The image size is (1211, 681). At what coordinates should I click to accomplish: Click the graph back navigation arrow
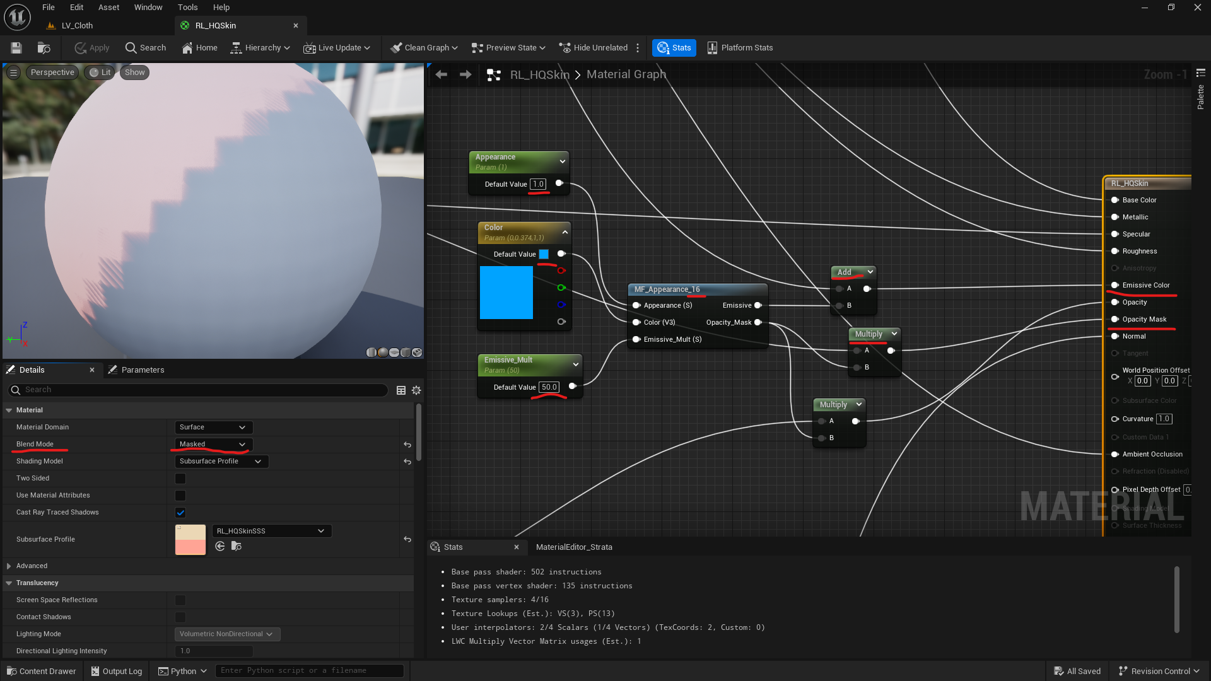pos(442,74)
